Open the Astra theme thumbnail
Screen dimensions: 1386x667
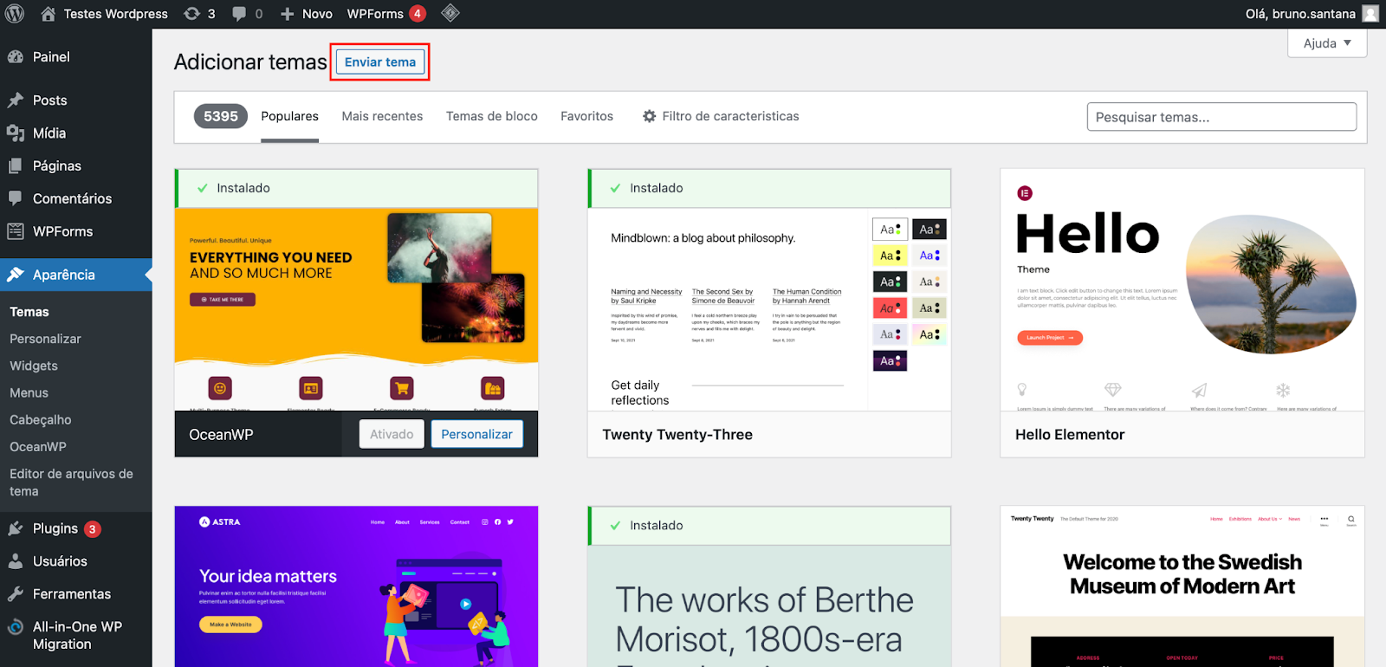pyautogui.click(x=356, y=586)
